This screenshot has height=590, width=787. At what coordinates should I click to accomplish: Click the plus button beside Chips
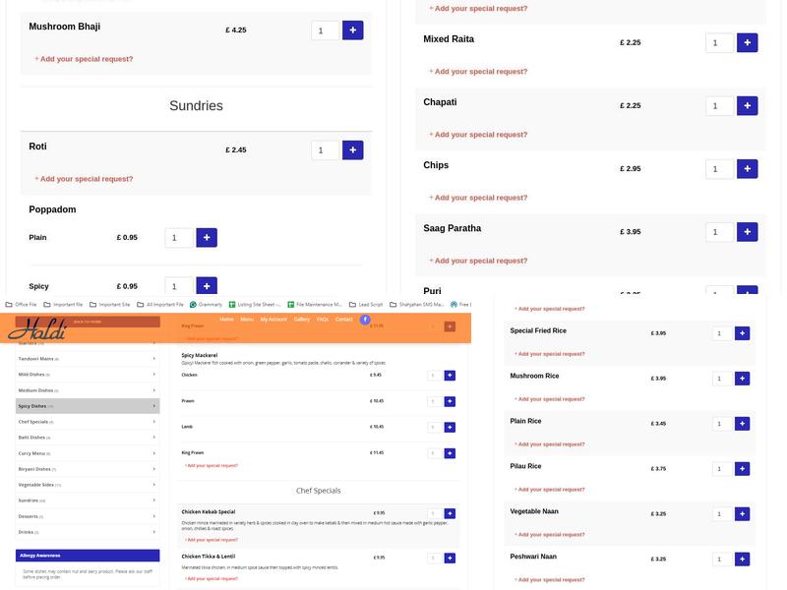coord(747,169)
